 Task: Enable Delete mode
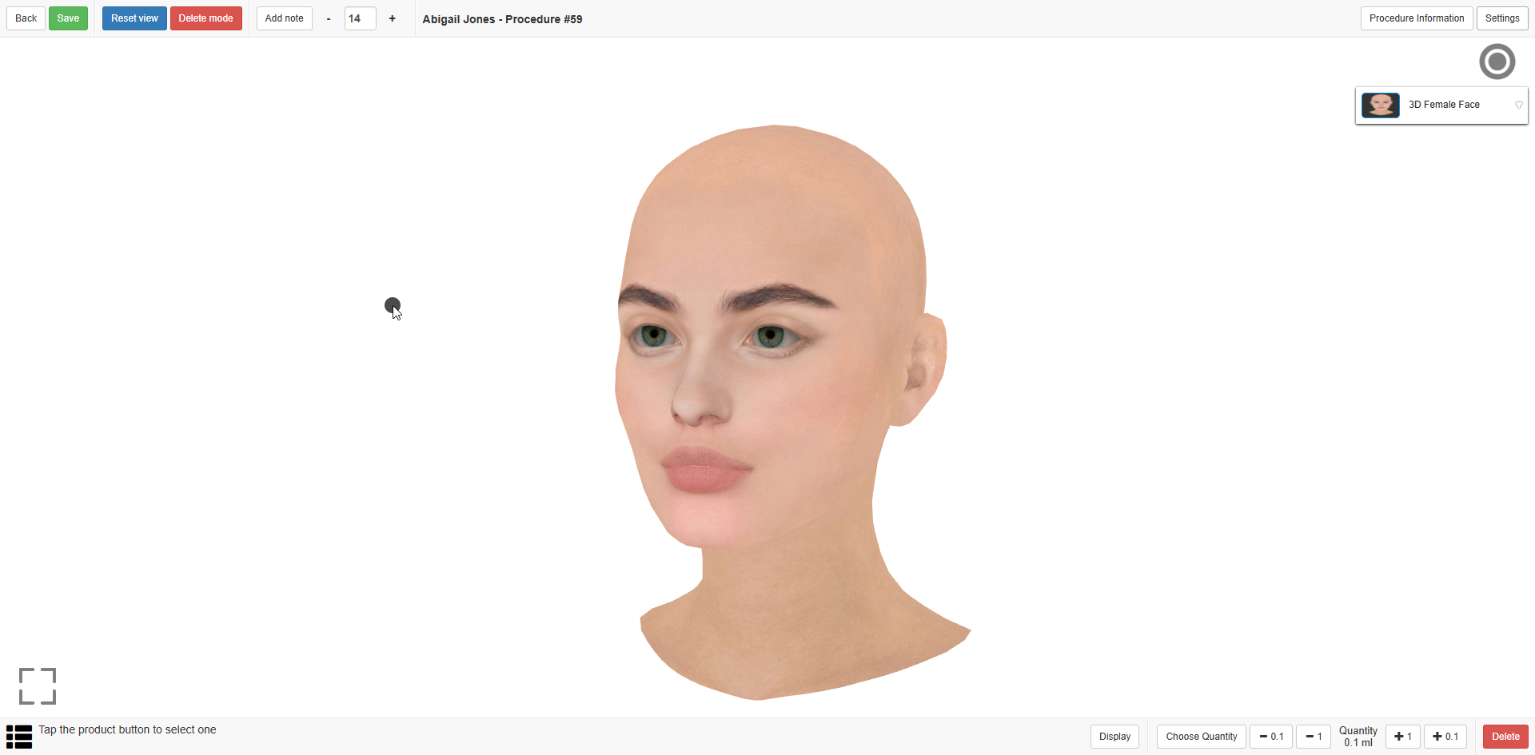tap(205, 18)
